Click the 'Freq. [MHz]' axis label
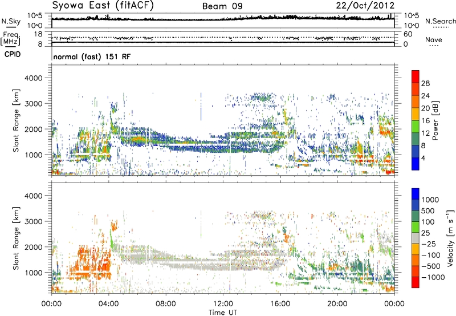 [x=10, y=39]
